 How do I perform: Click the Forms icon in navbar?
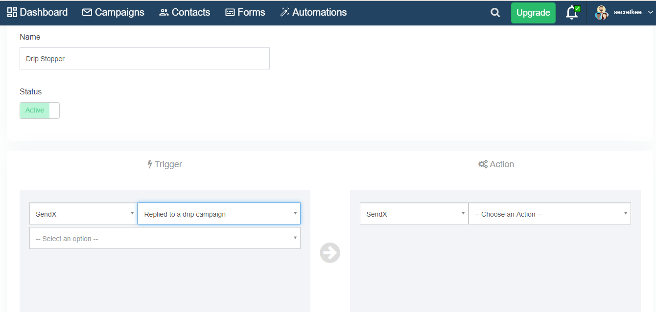tap(230, 12)
